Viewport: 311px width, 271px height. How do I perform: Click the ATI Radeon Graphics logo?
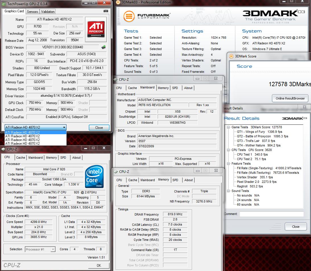click(96, 29)
